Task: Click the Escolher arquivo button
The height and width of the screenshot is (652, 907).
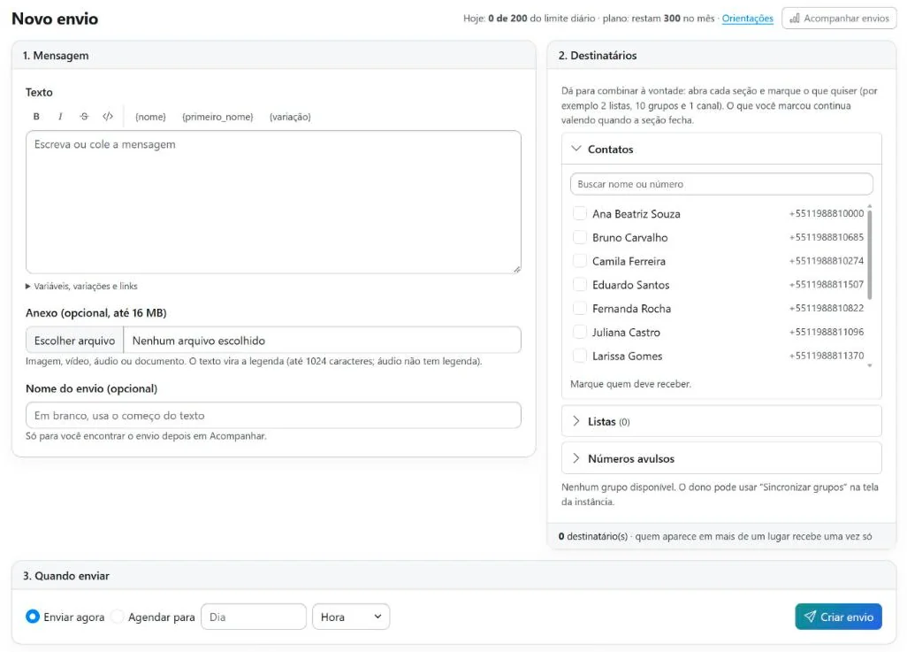Action: click(74, 341)
